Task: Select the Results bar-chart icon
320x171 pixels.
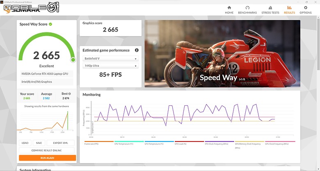Action: click(289, 8)
